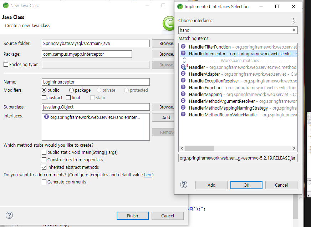Viewport: 311px width, 227px height.
Task: Click the HandlerMapping interface icon
Action: coord(183,94)
